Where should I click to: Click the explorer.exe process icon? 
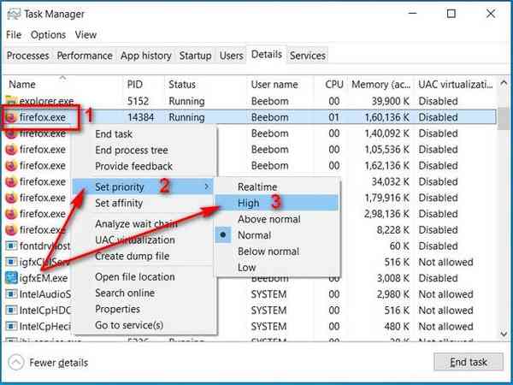point(11,102)
